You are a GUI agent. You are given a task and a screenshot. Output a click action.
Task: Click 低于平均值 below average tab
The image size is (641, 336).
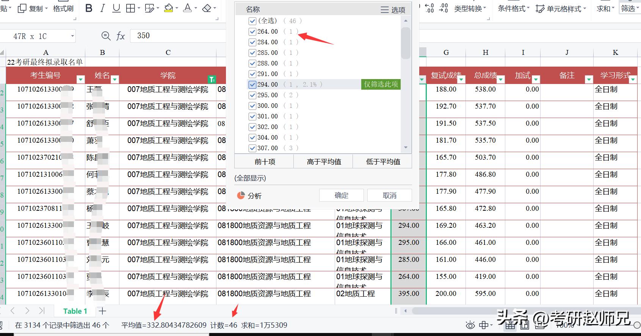tap(383, 162)
